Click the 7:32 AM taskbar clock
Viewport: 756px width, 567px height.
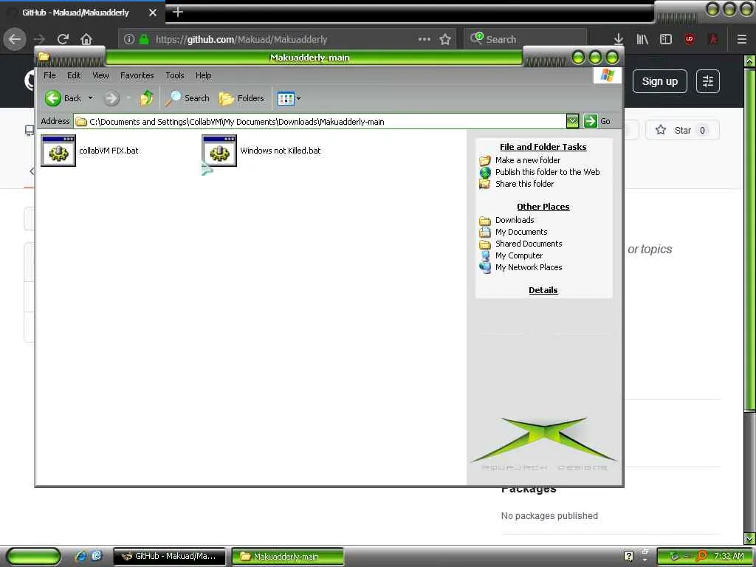tap(729, 556)
